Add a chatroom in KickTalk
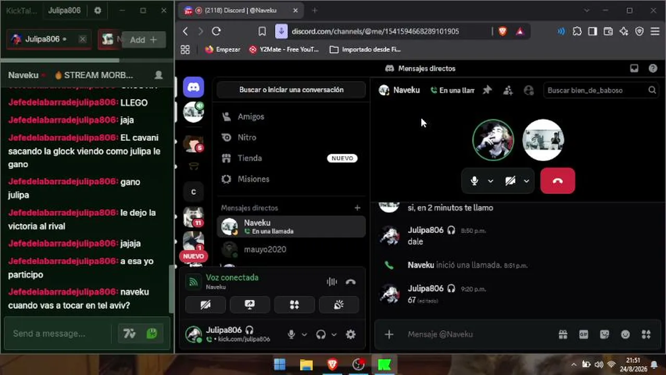 click(143, 40)
